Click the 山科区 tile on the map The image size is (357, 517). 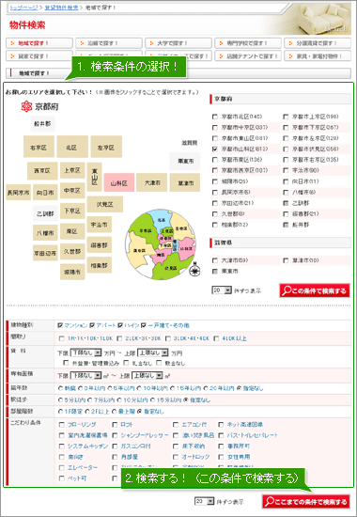pyautogui.click(x=119, y=182)
